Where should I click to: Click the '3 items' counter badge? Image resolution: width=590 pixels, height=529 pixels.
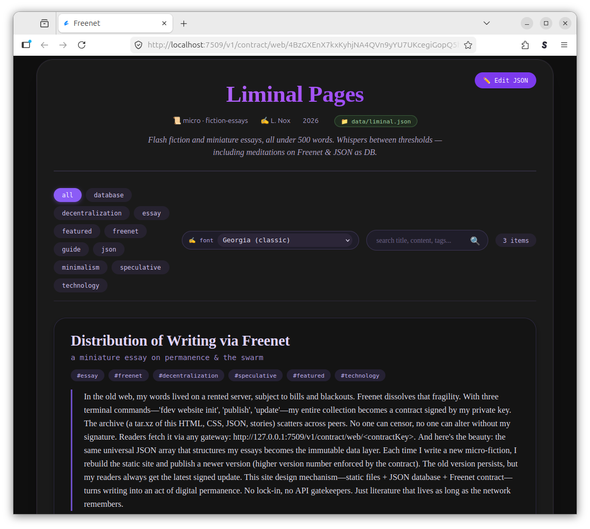pos(516,240)
